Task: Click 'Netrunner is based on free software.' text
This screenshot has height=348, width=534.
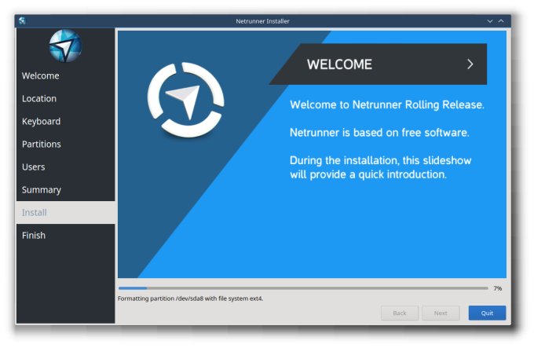Action: click(379, 133)
